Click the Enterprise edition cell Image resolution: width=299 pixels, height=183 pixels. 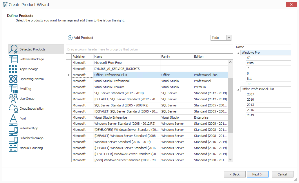click(211, 118)
